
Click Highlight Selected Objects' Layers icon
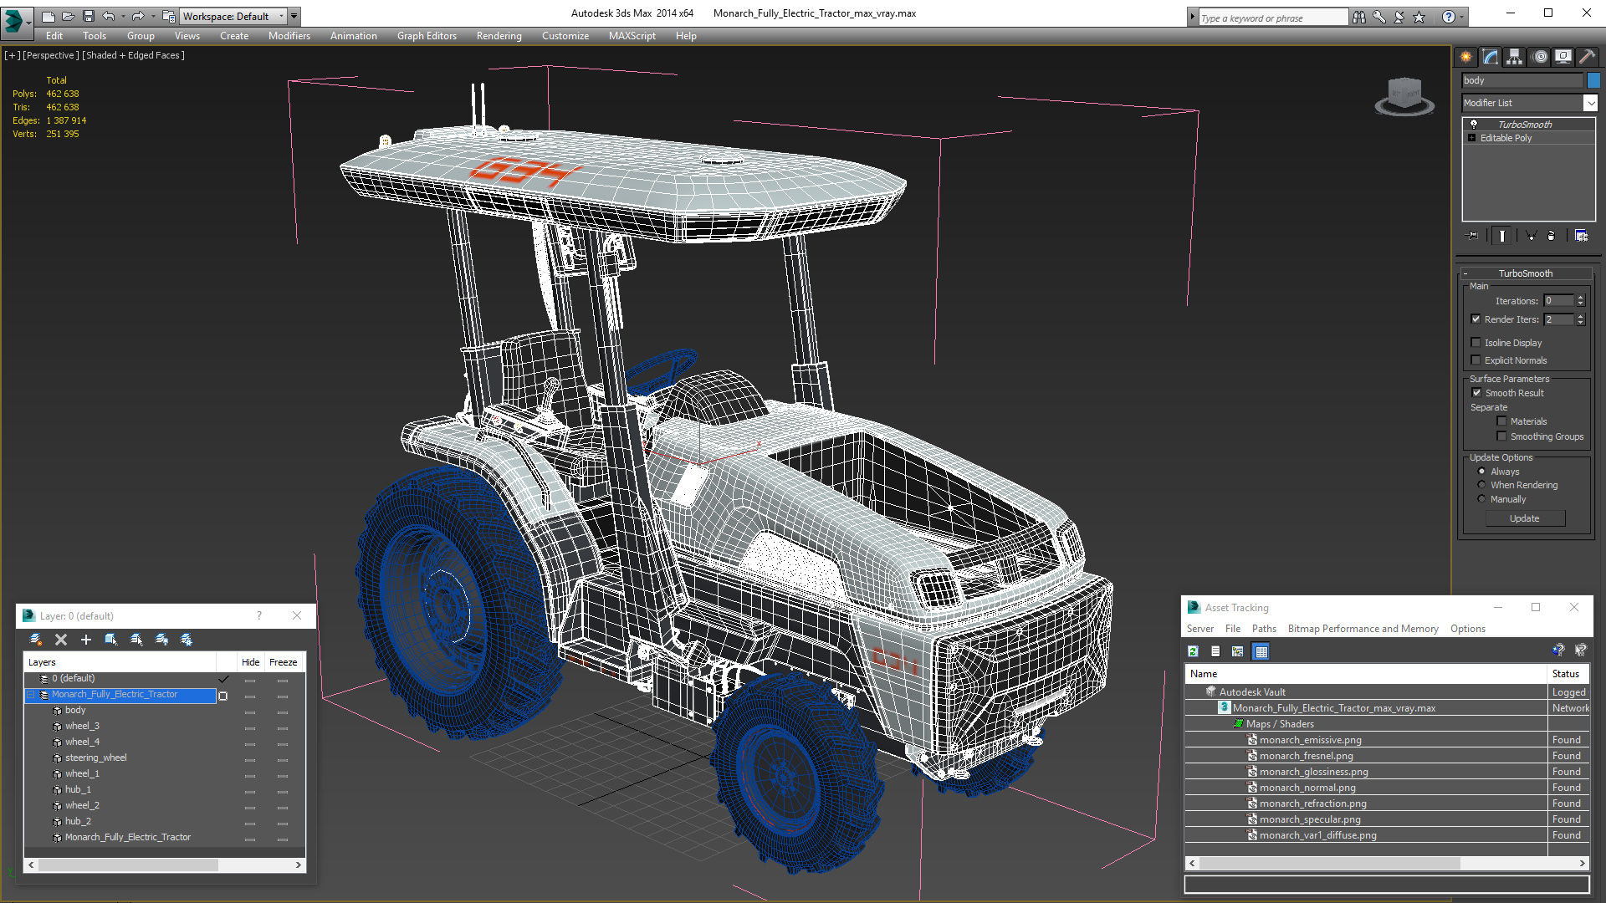[136, 640]
